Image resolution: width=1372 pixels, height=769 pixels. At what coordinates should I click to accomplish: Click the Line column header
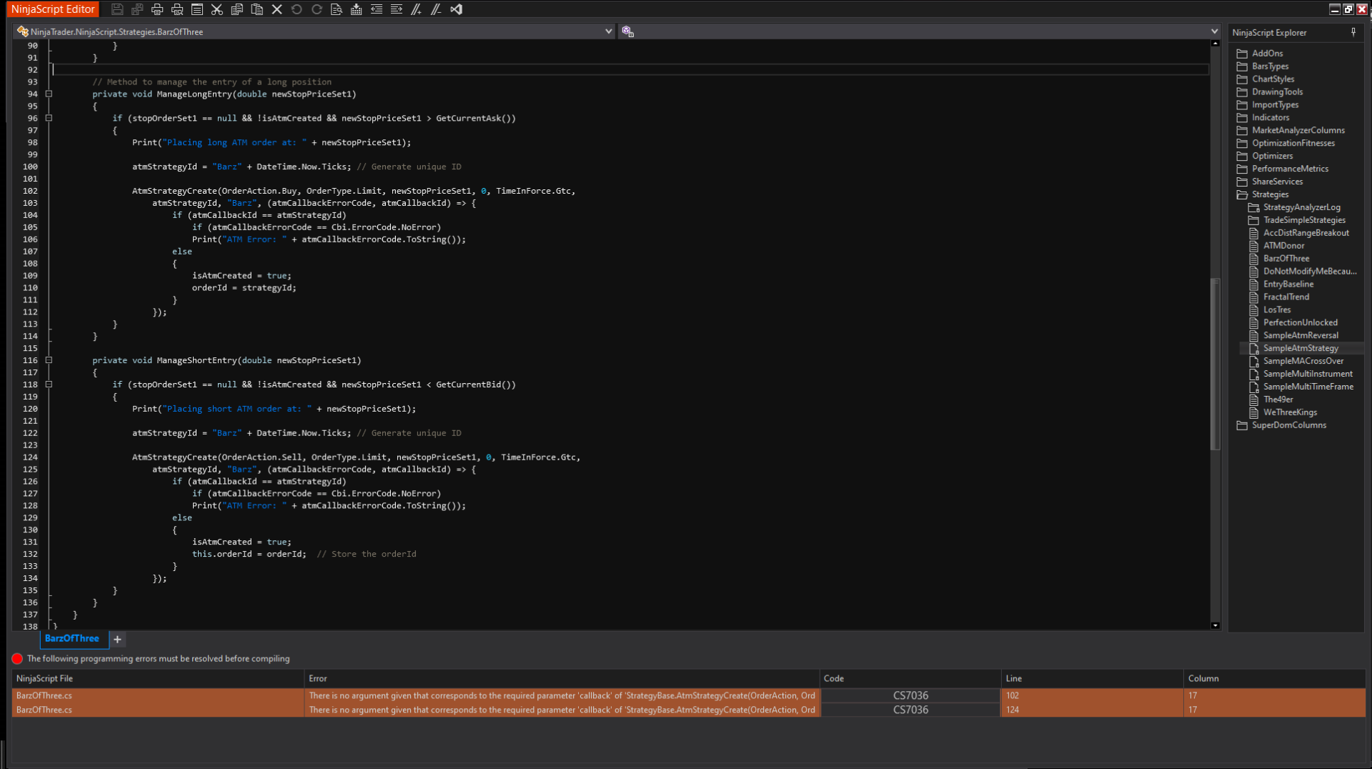[x=1093, y=678]
